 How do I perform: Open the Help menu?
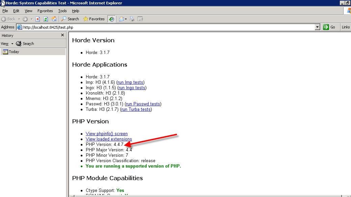[75, 11]
